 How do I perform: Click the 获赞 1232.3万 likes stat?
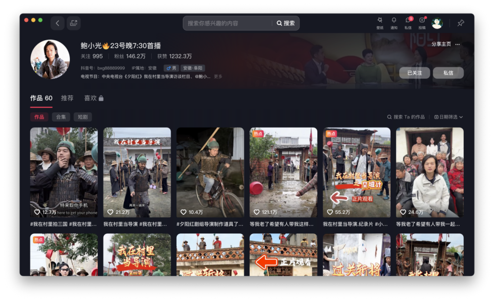(x=175, y=56)
